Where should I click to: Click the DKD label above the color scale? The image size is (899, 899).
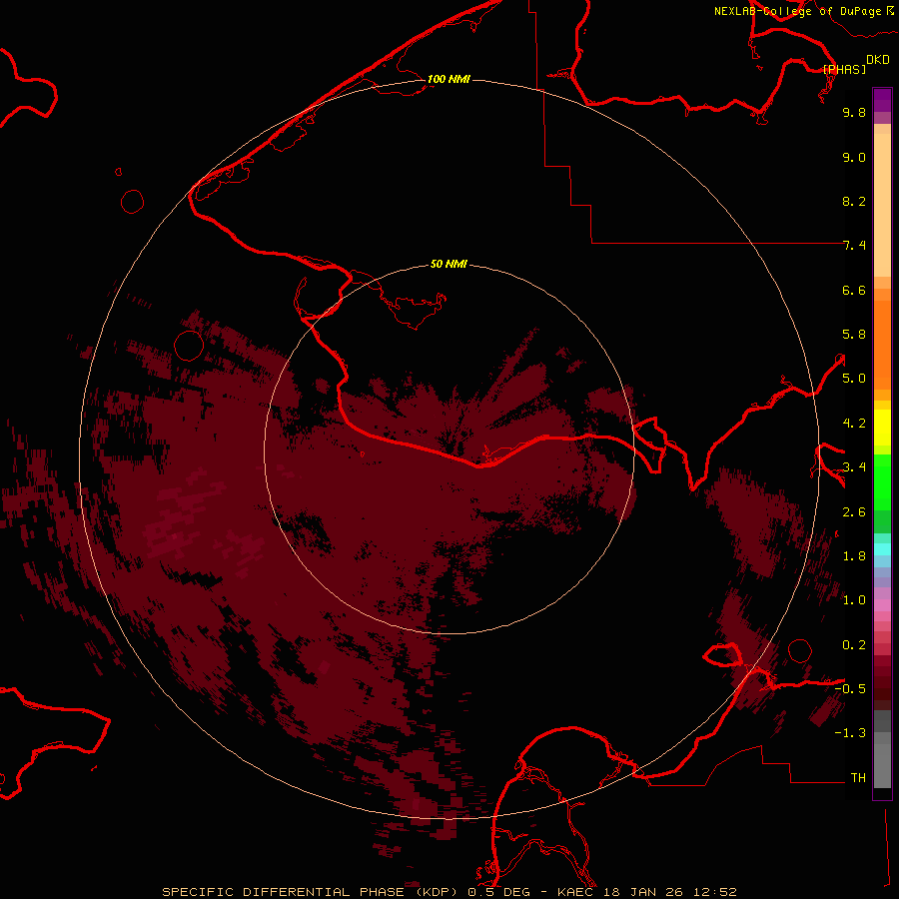(877, 60)
